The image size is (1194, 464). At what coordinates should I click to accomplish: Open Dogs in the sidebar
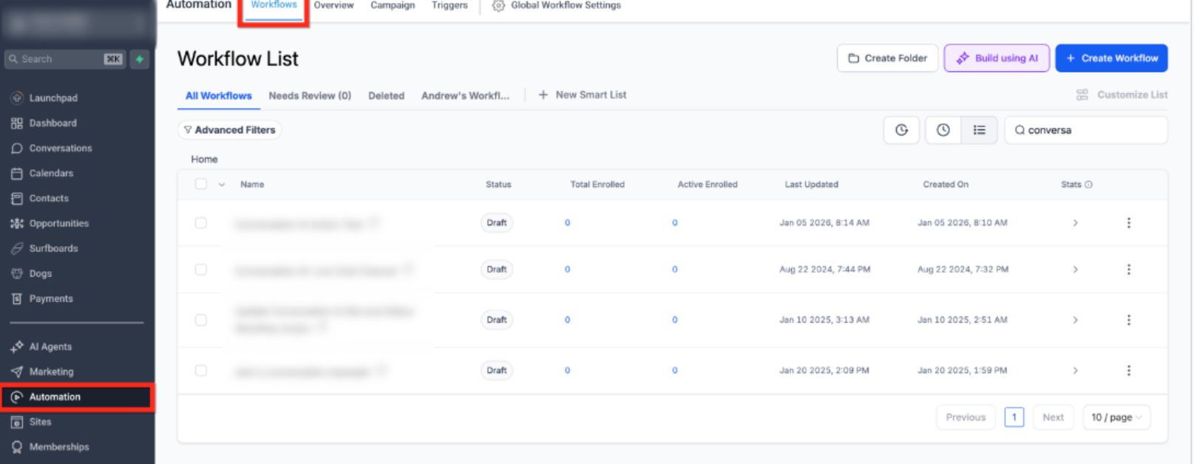(x=33, y=273)
